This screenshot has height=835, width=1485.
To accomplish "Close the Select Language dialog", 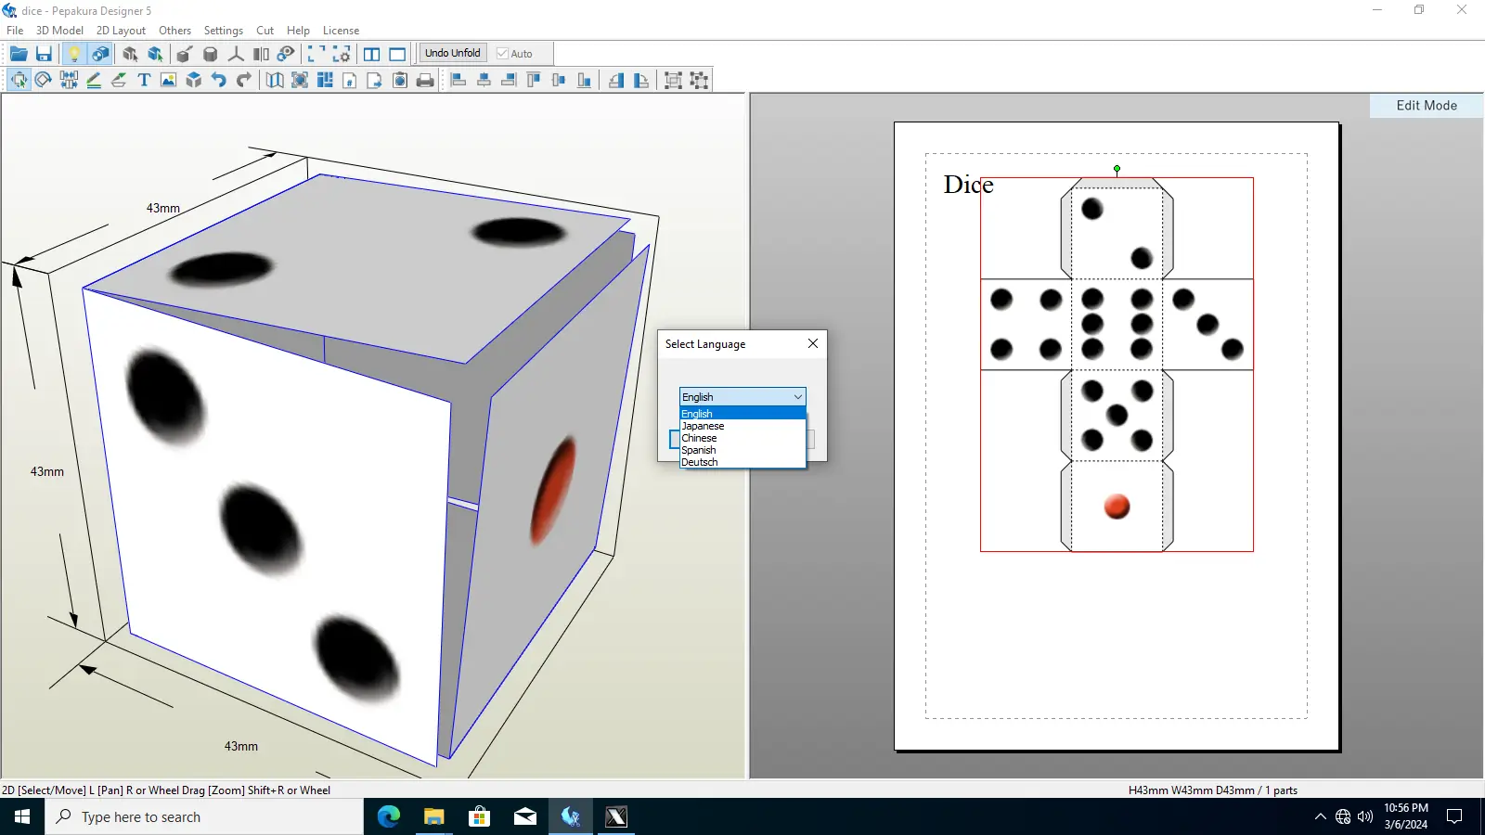I will tap(813, 343).
